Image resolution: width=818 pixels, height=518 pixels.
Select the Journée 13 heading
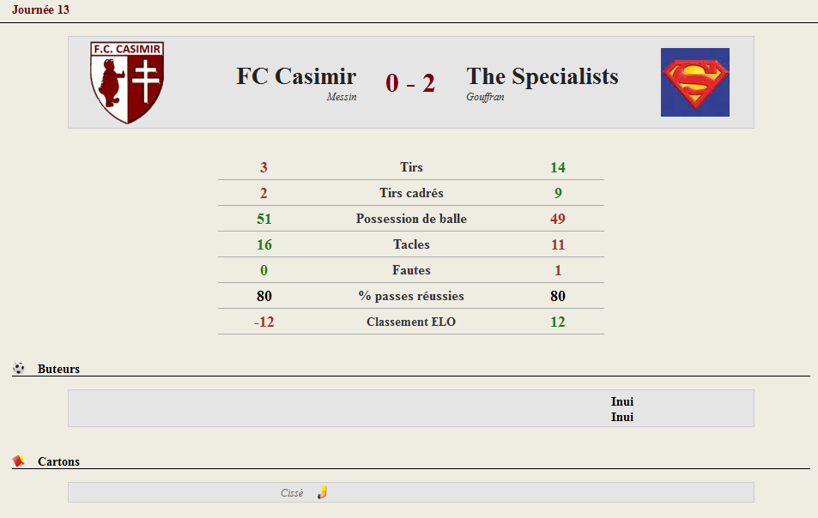(40, 9)
